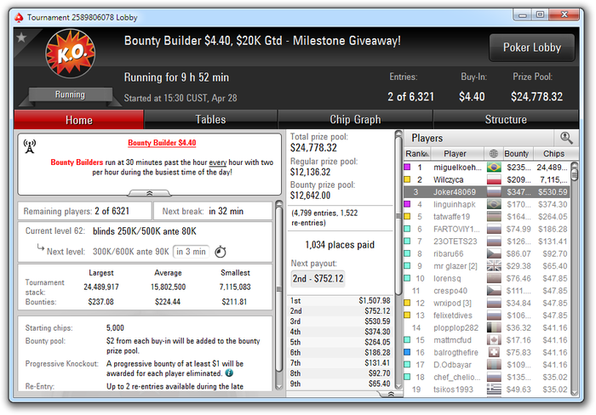
Task: Click the broadcast antenna icon
Action: pos(30,146)
